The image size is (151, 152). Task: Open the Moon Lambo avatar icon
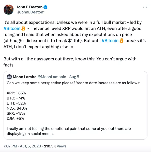click(x=9, y=77)
